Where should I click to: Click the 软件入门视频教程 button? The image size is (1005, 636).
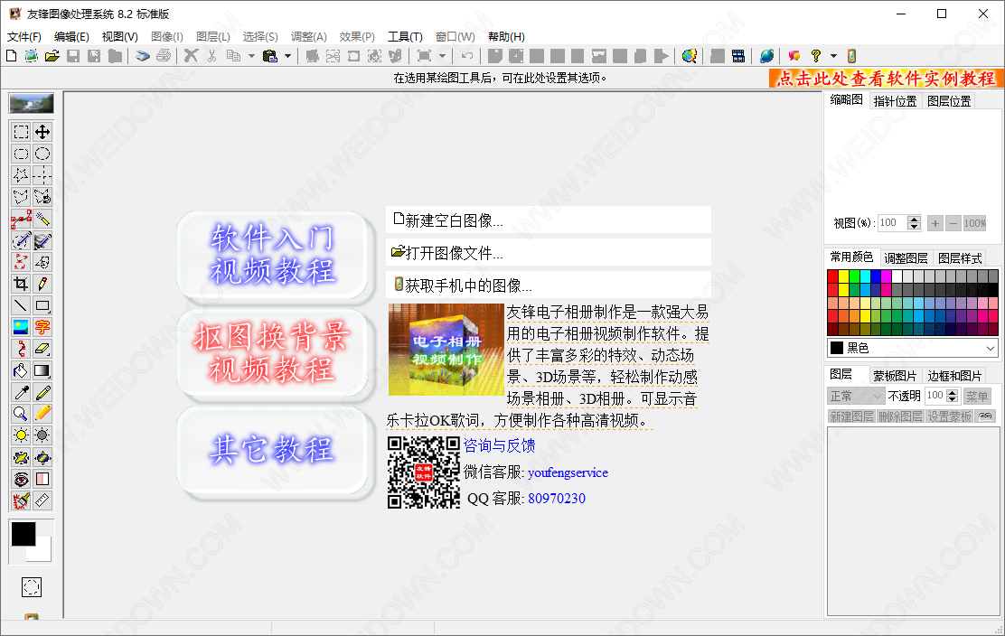click(x=273, y=255)
